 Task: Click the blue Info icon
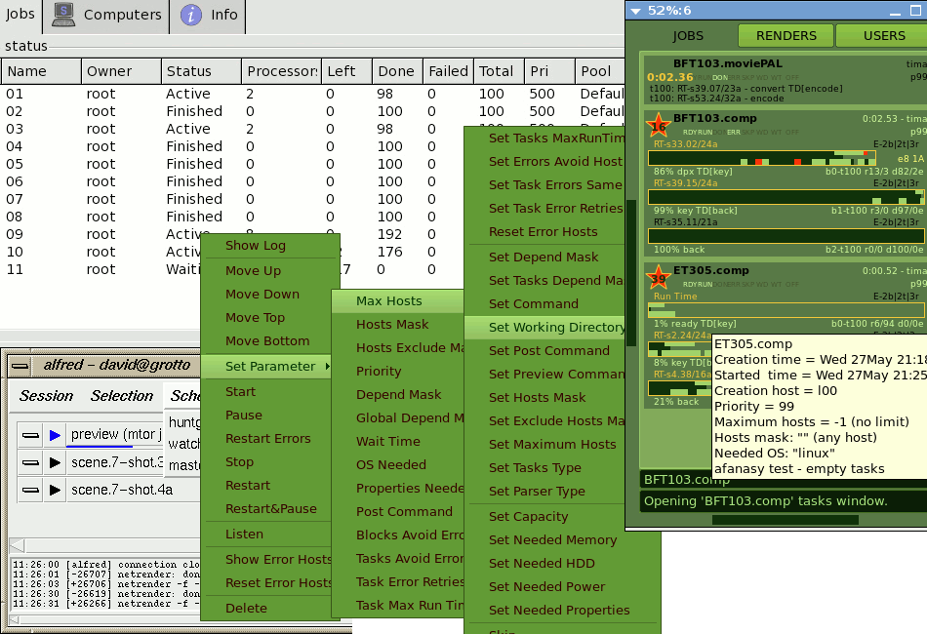click(192, 15)
